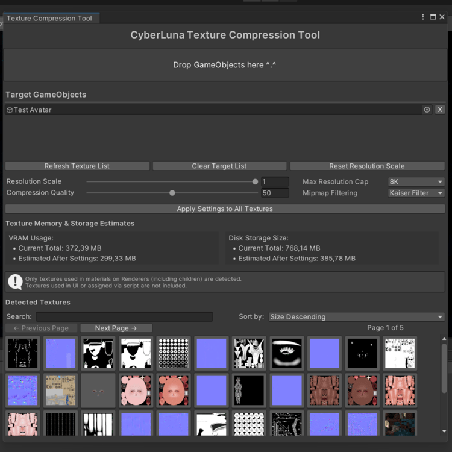
Task: Go to Next Page of textures
Action: tap(116, 328)
